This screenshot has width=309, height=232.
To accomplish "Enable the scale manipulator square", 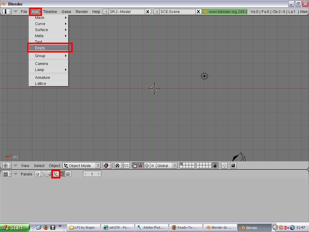I will [x=152, y=166].
